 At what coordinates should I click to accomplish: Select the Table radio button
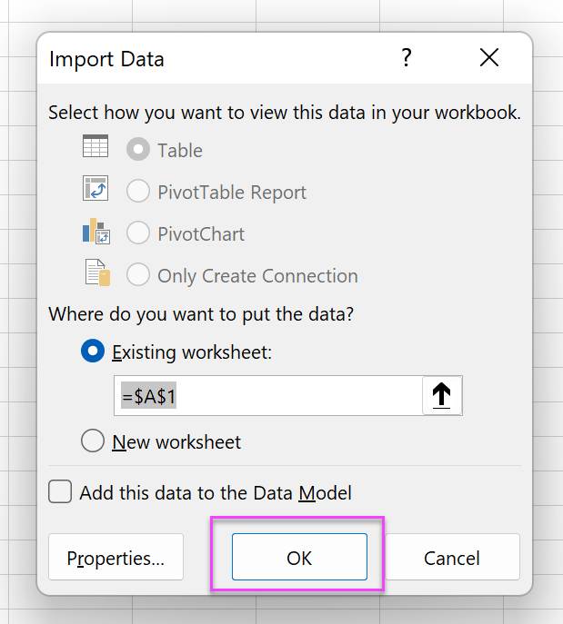tap(138, 151)
